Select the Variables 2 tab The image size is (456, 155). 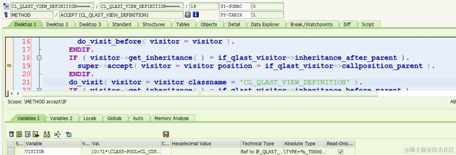click(61, 118)
